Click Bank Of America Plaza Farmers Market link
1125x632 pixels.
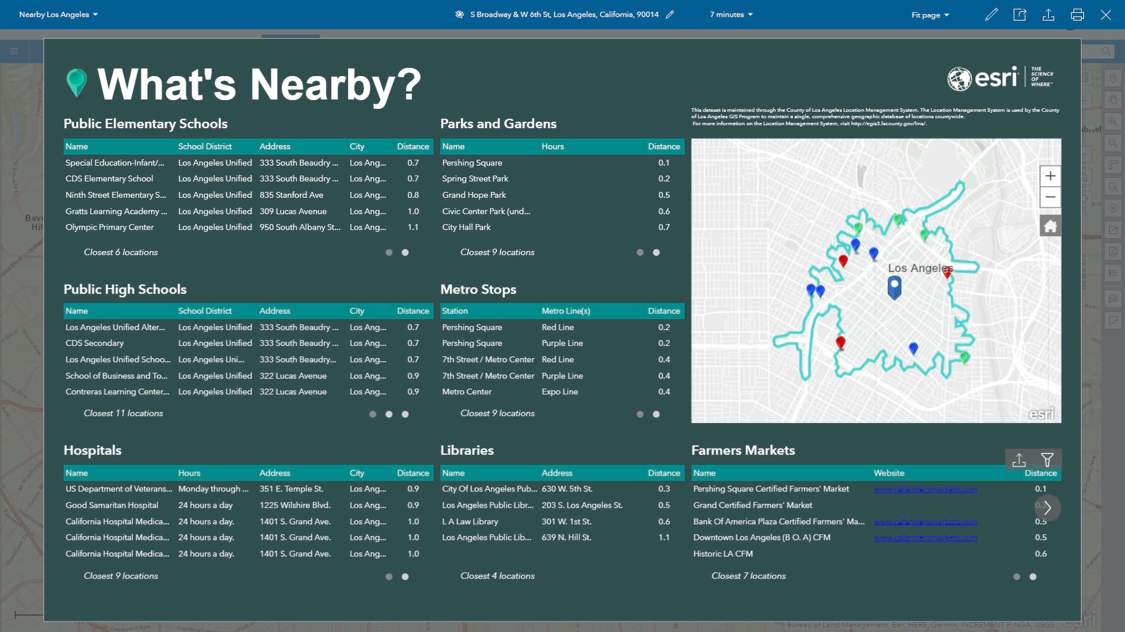(926, 521)
